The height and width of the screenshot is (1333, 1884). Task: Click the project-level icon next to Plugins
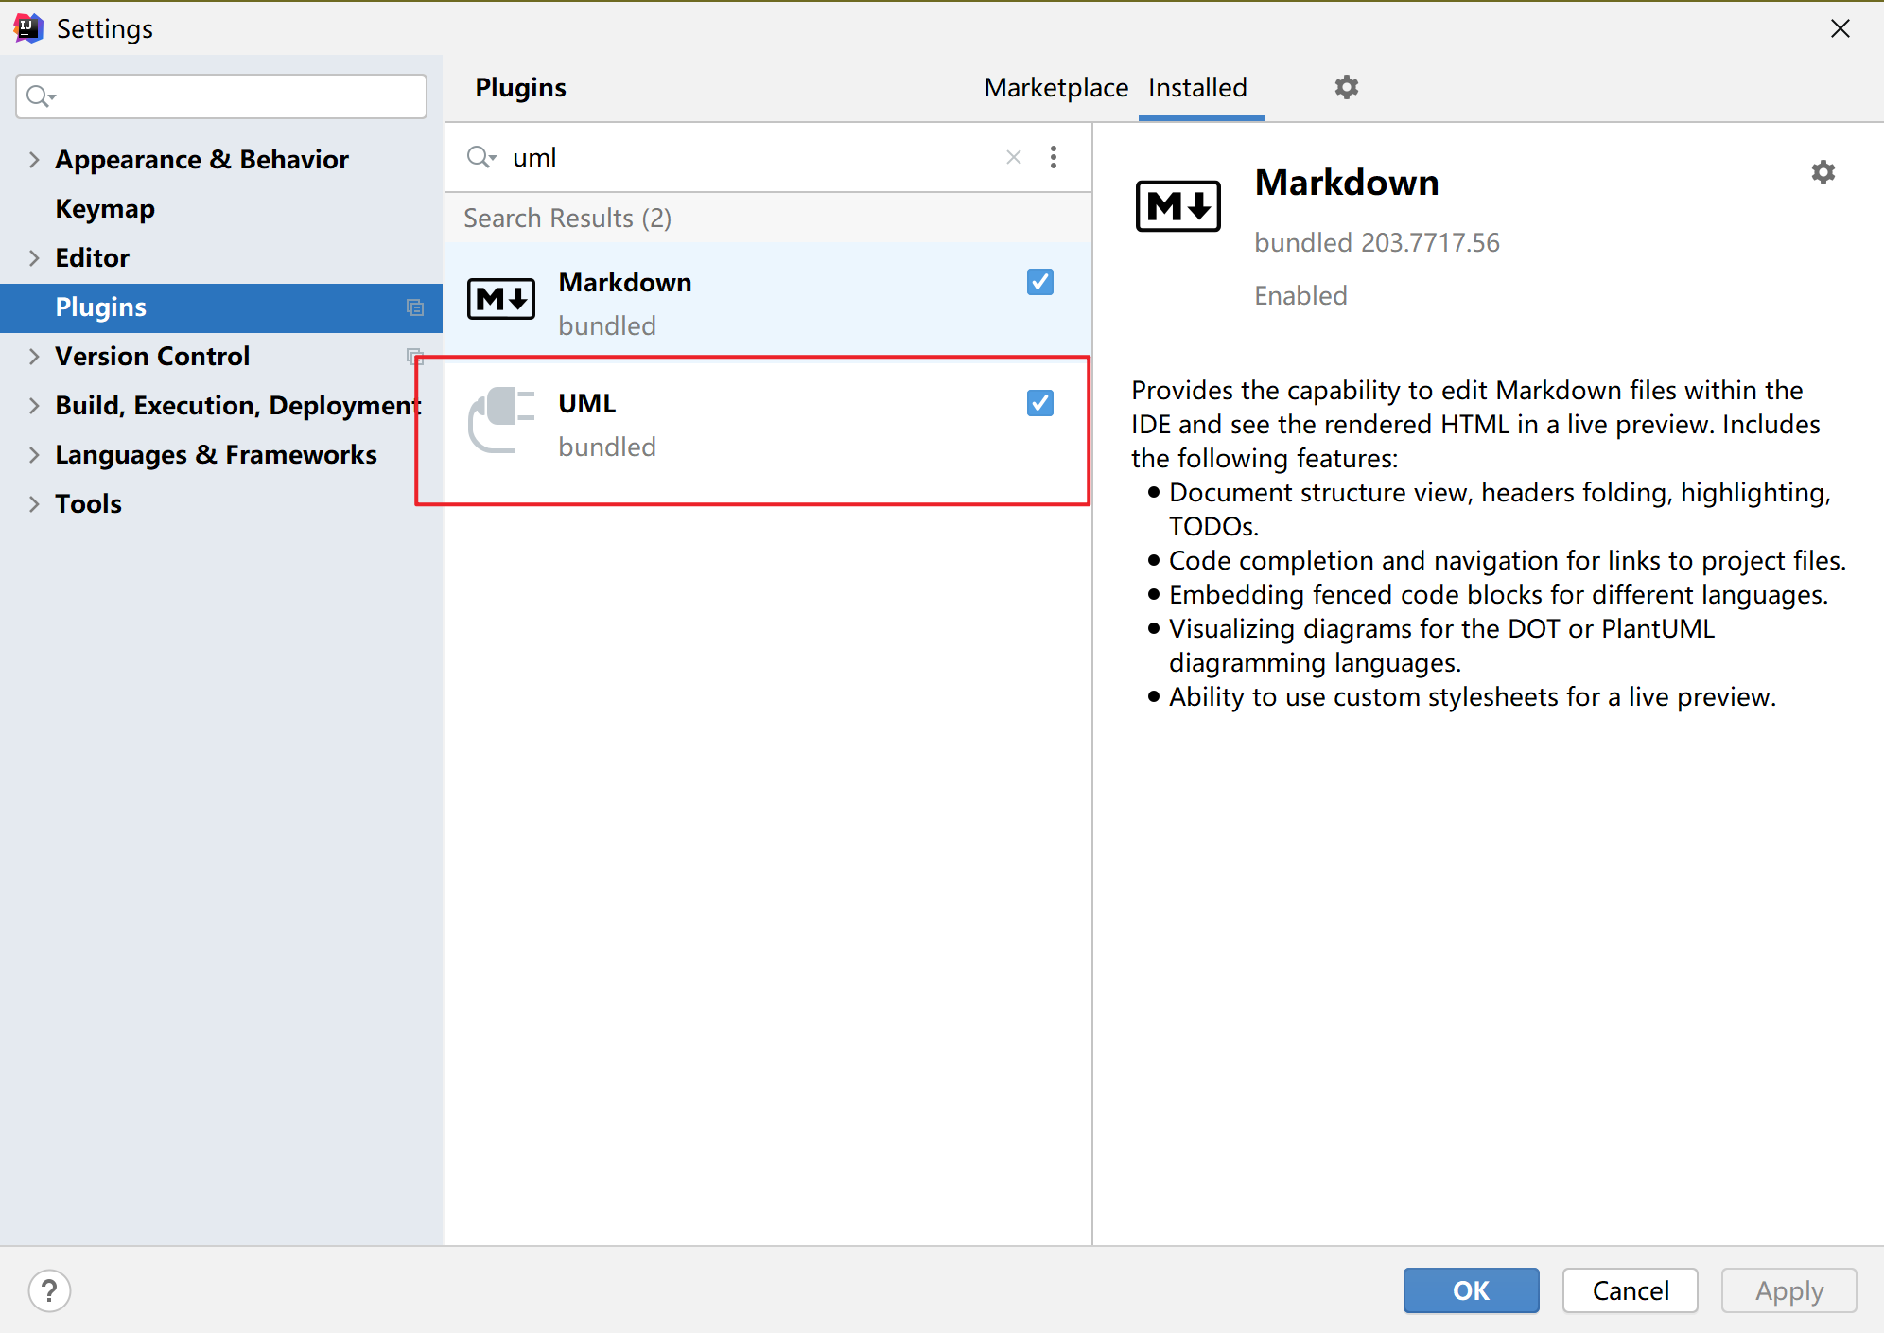point(414,307)
